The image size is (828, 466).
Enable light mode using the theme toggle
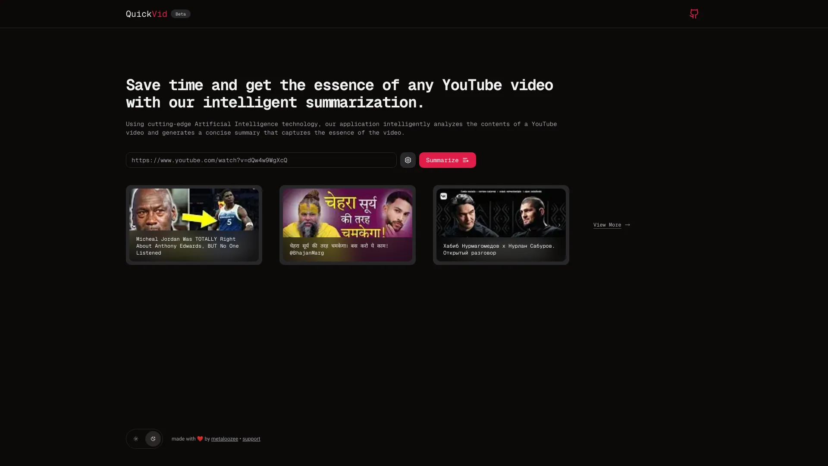coord(136,438)
